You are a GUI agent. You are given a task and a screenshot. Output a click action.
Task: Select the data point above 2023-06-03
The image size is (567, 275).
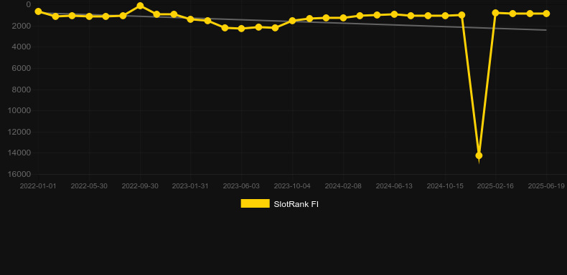(242, 28)
